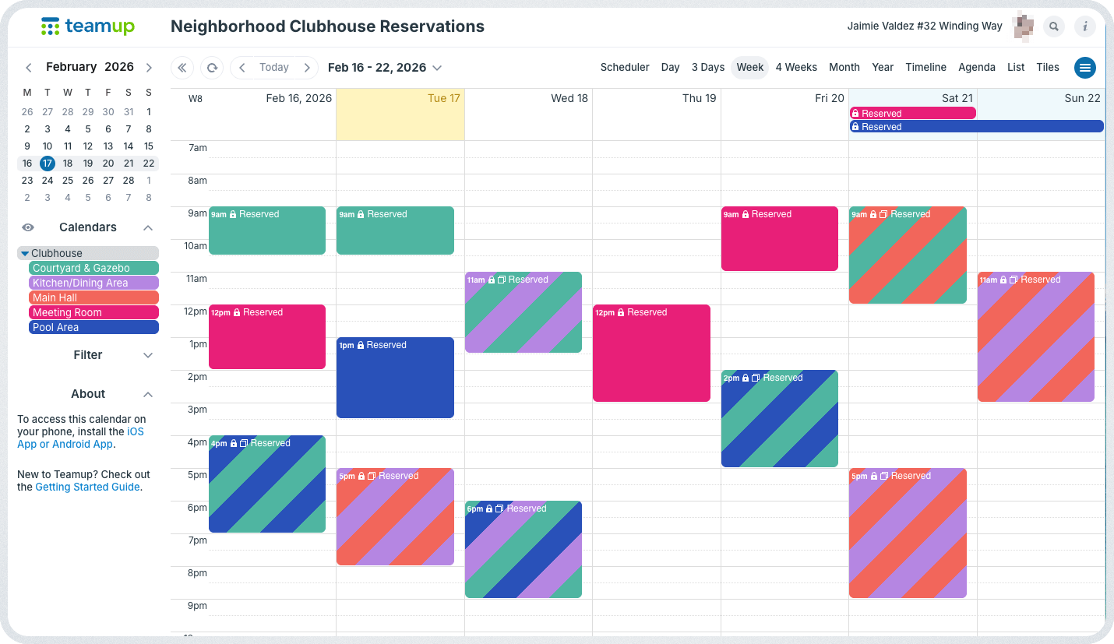The image size is (1114, 644).
Task: Collapse sidebar with double-chevron icon
Action: 182,68
